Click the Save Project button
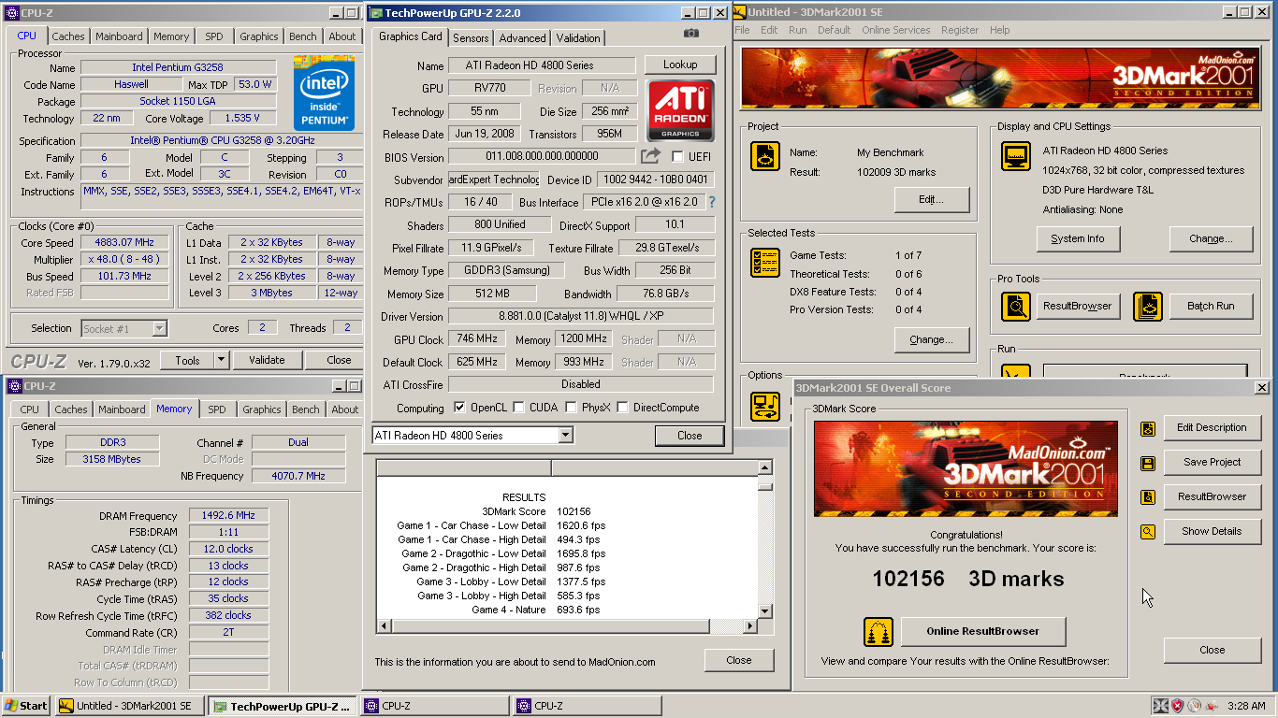This screenshot has width=1278, height=718. pos(1212,462)
